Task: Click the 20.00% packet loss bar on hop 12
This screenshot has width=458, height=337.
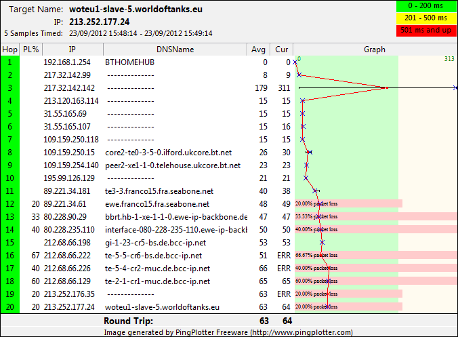Action: tap(348, 203)
